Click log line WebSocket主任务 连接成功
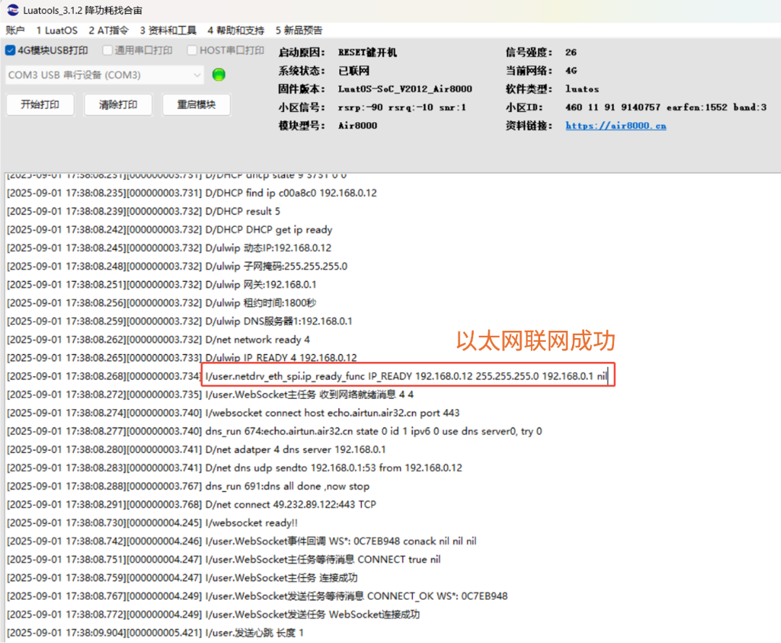 pos(182,578)
